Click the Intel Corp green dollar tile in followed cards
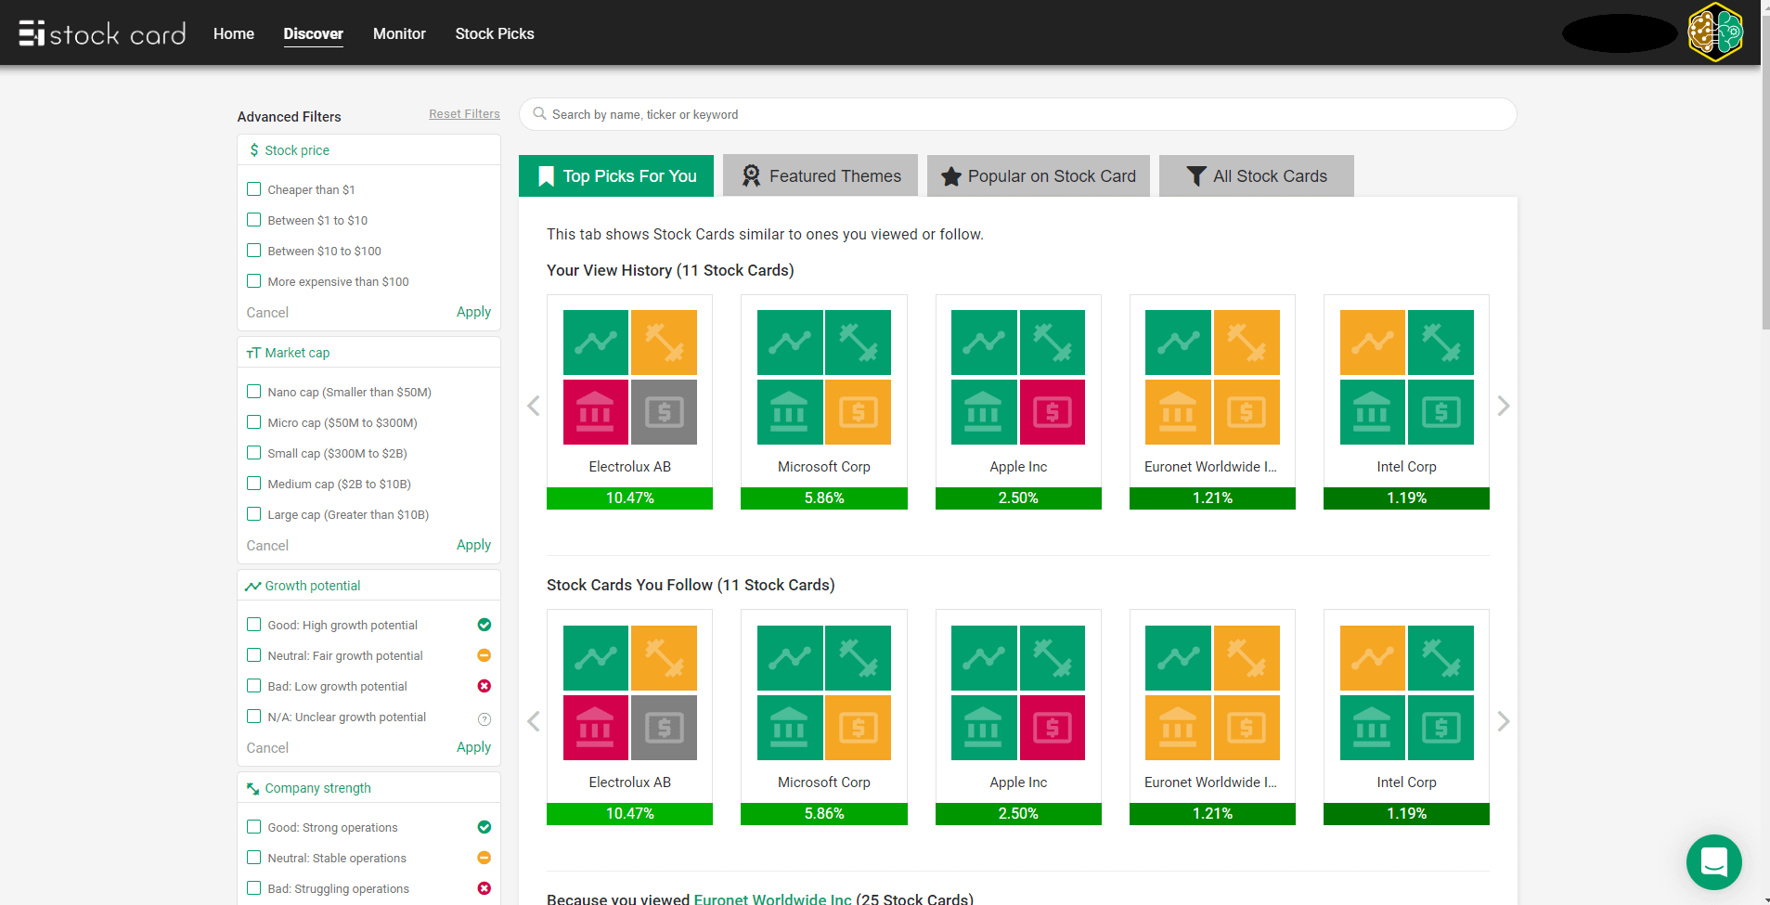This screenshot has width=1770, height=905. [1441, 728]
